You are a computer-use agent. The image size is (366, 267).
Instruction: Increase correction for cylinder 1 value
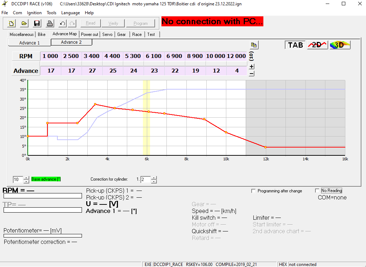pyautogui.click(x=154, y=178)
